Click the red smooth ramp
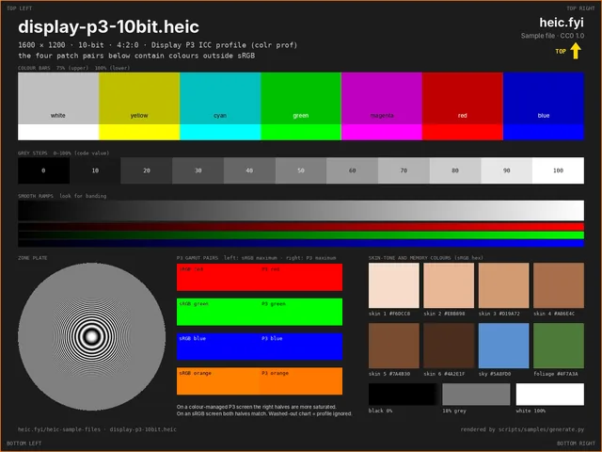Image resolution: width=602 pixels, height=452 pixels. tap(301, 226)
